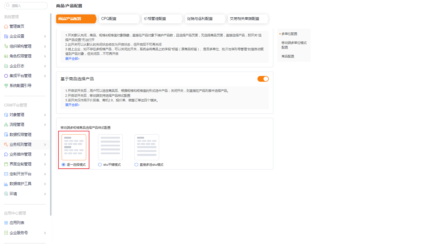Image resolution: width=442 pixels, height=244 pixels.
Task: Click the 管理首页 home icon
Action: (6, 26)
